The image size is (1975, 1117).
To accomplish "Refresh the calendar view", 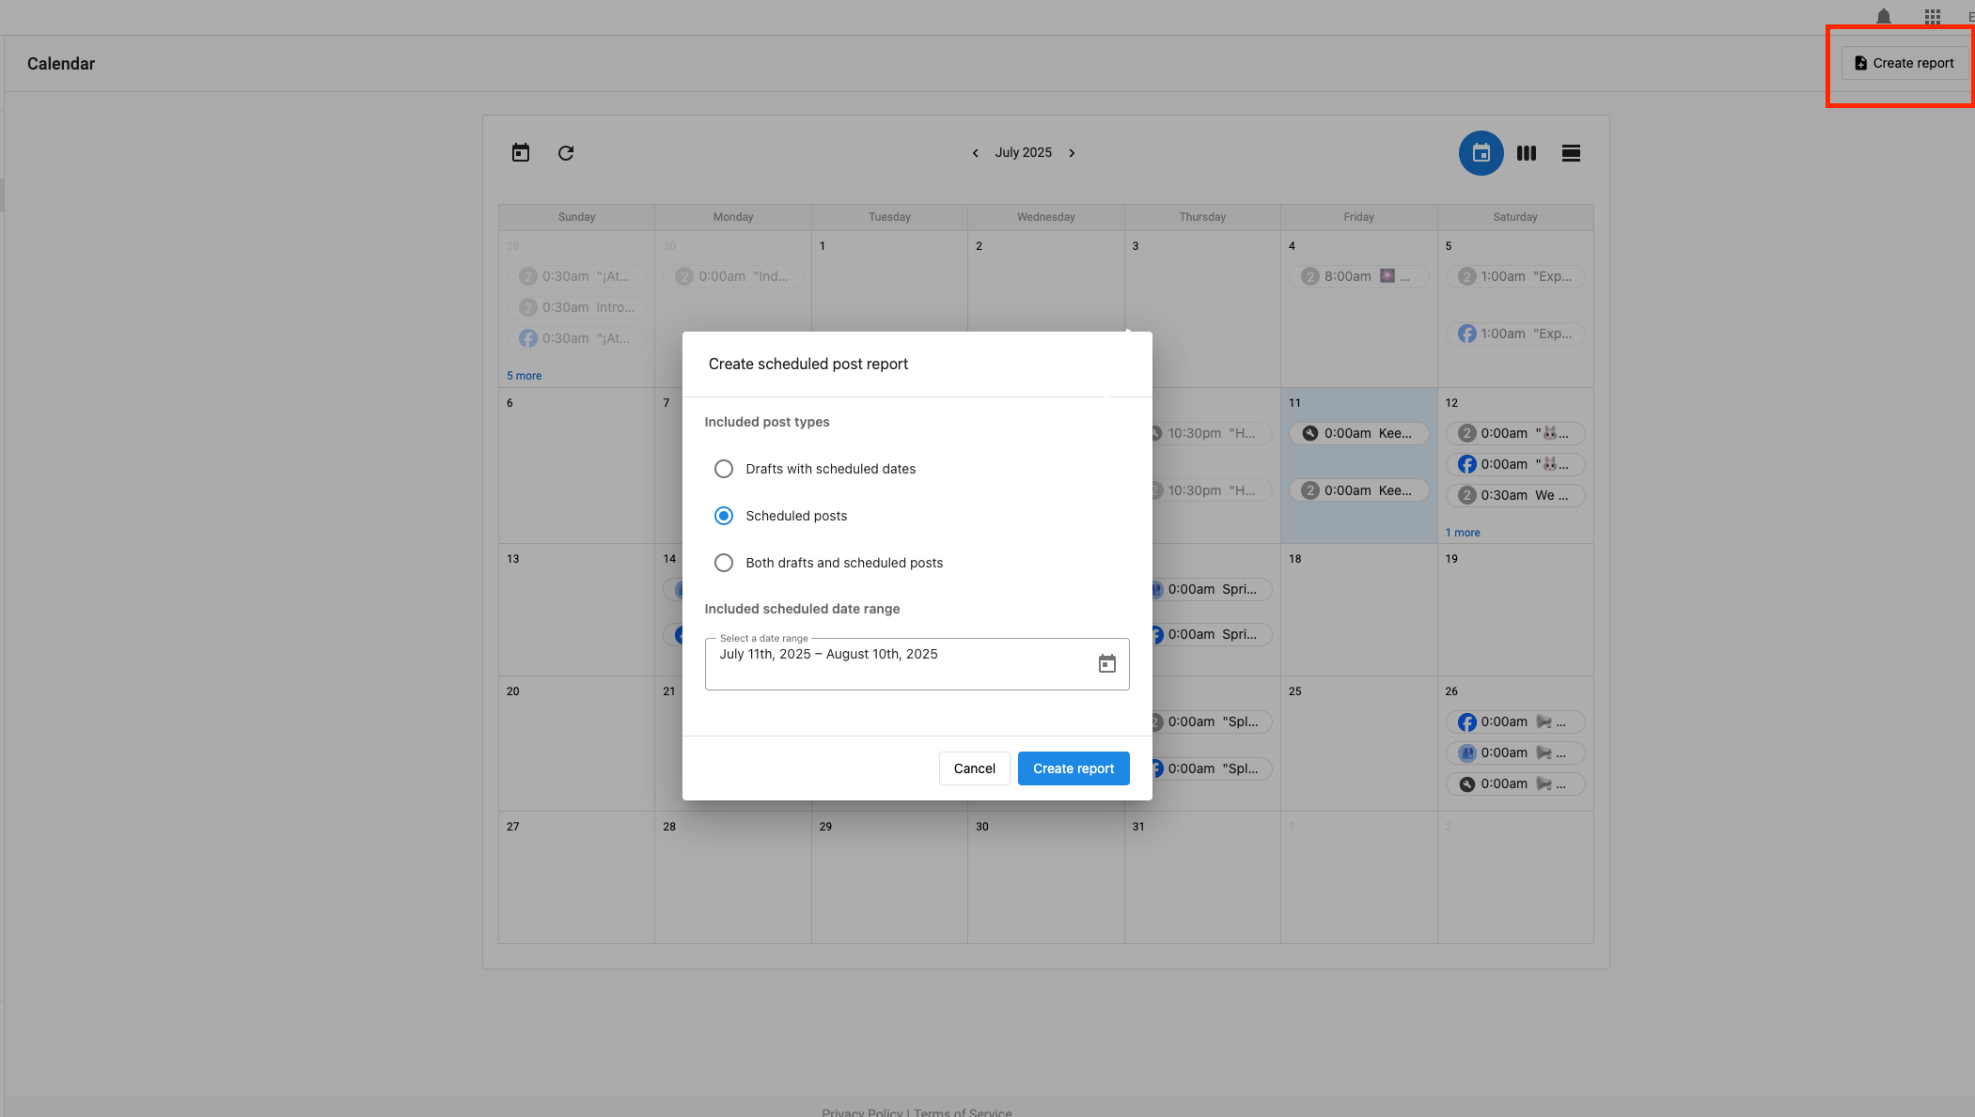I will pyautogui.click(x=566, y=152).
